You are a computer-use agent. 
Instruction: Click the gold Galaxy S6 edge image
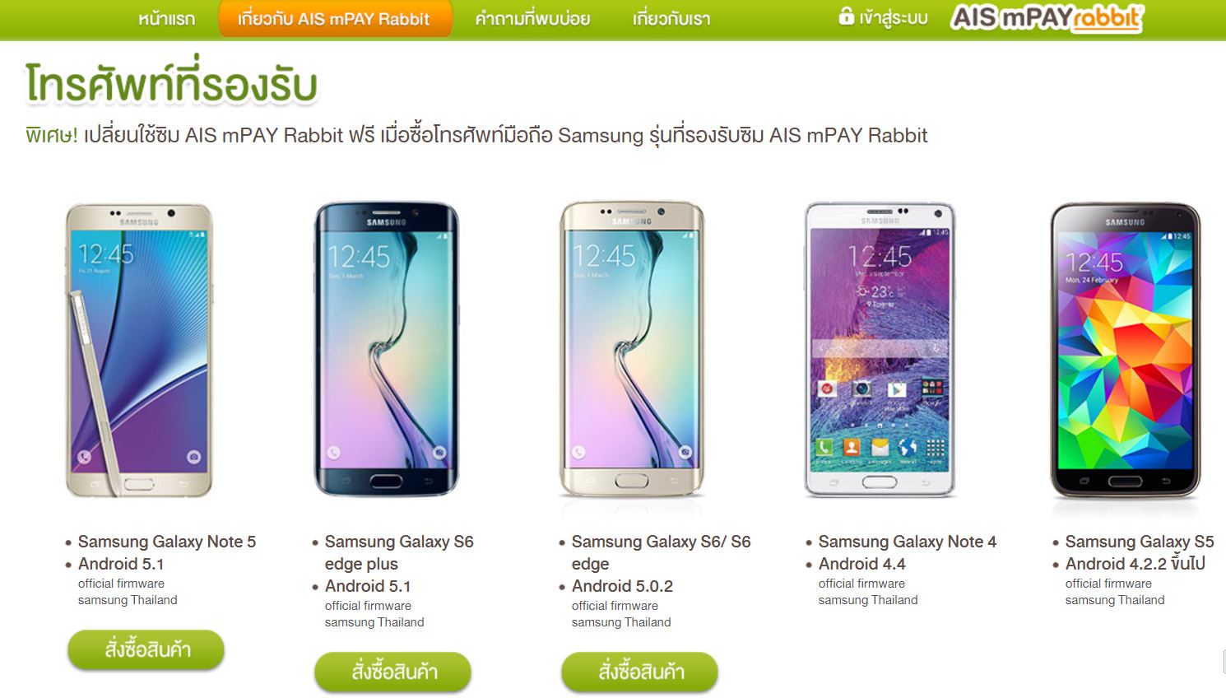click(632, 350)
